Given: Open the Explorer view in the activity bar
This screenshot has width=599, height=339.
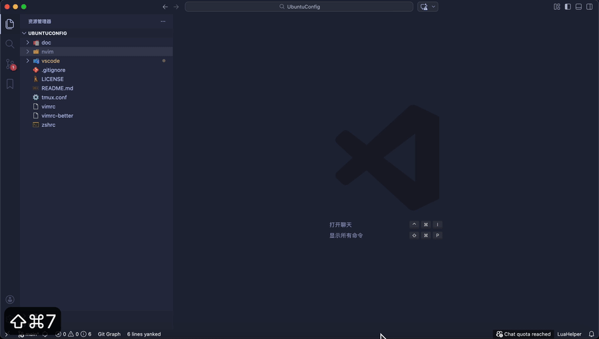Looking at the screenshot, I should tap(10, 24).
